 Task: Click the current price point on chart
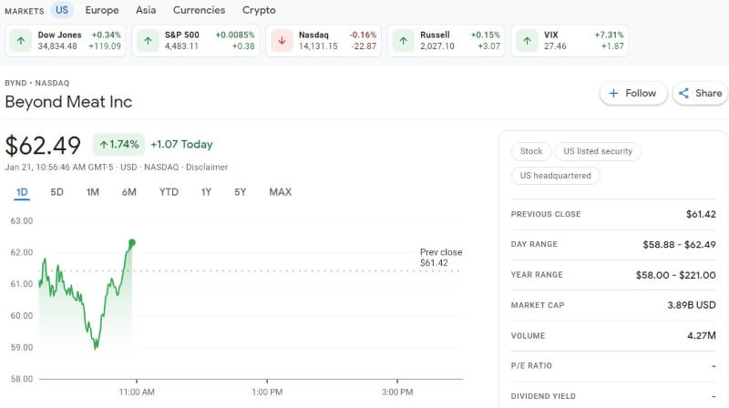[x=132, y=243]
